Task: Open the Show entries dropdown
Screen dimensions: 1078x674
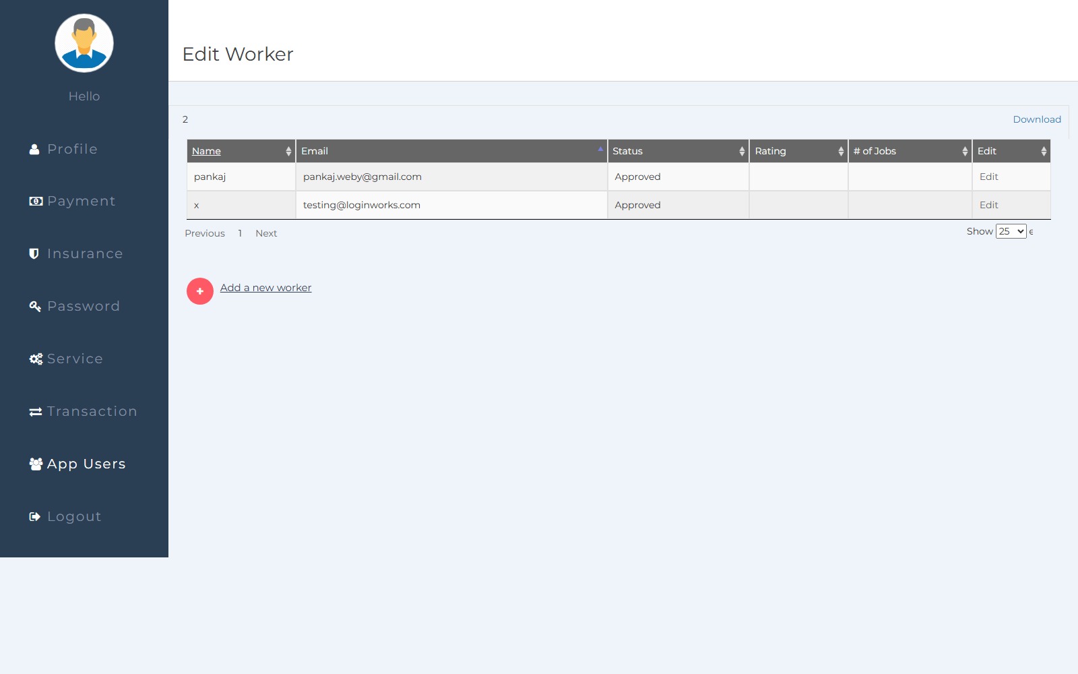Action: [1011, 231]
